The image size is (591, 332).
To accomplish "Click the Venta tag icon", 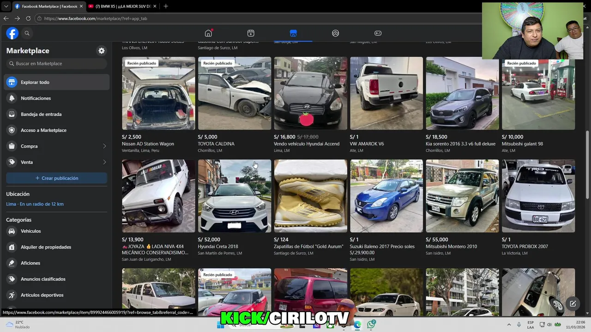I will click(x=12, y=162).
